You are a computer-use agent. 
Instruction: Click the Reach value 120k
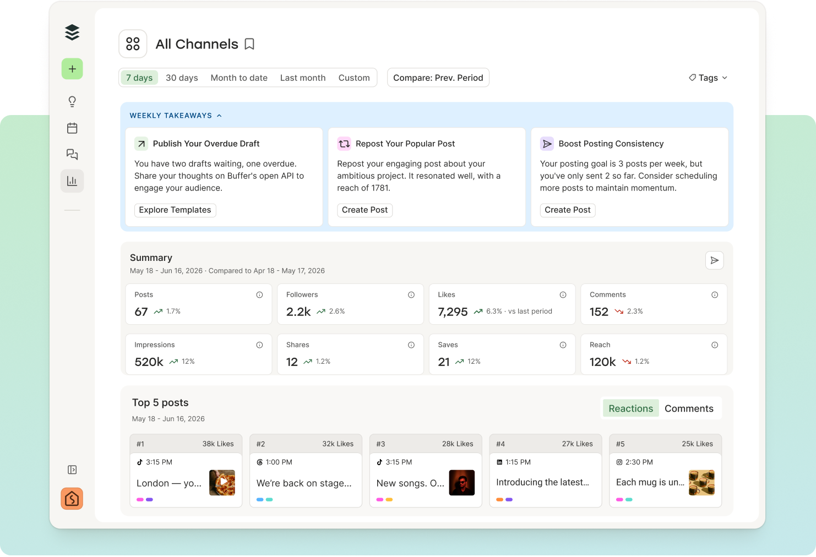(x=602, y=362)
